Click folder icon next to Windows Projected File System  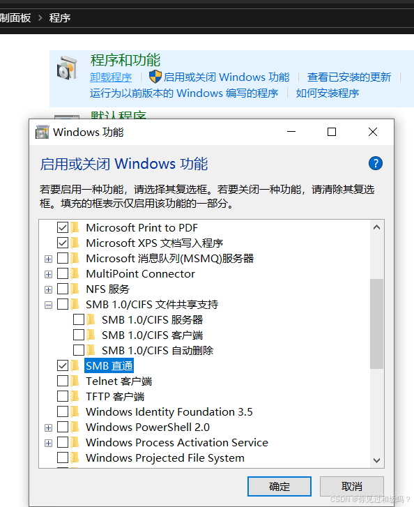coord(75,458)
